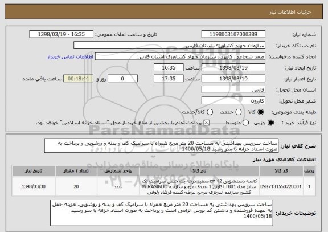
Task: Select product code 0987131550220001 cell
Action: (281, 186)
